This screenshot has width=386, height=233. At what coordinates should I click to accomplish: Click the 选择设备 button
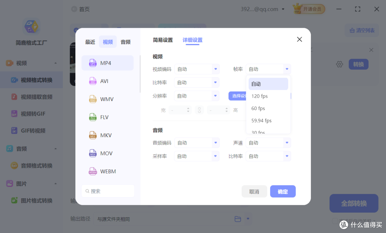[x=238, y=96]
